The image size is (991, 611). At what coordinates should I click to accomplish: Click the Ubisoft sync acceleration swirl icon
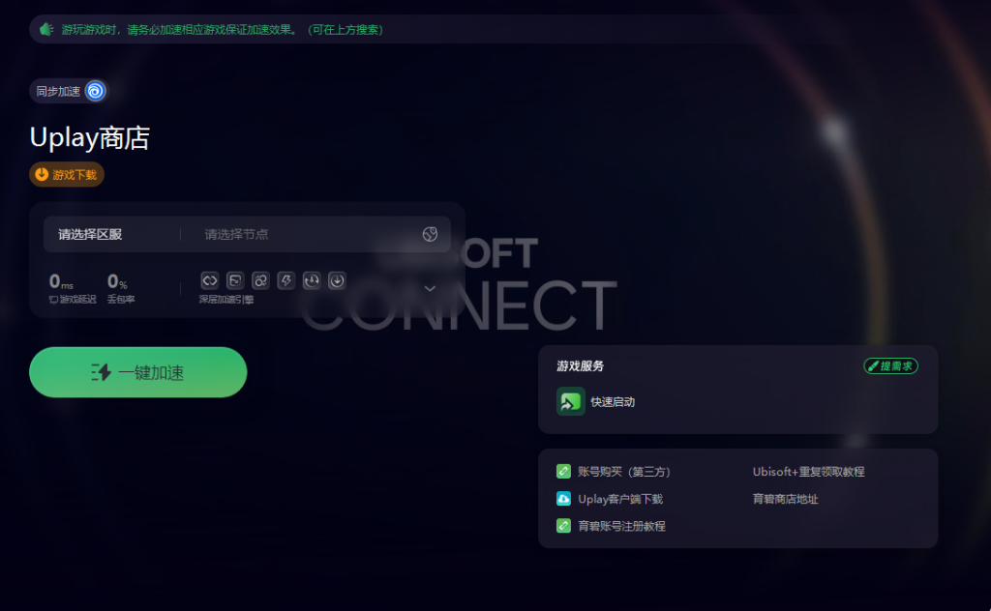pos(96,92)
